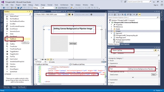
Task: Click the user account icon by Sign in
Action: pyautogui.click(x=162, y=5)
